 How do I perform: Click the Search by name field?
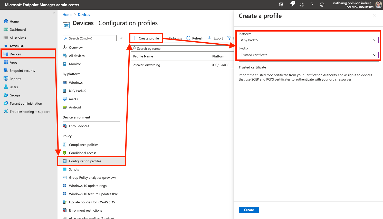pyautogui.click(x=182, y=48)
